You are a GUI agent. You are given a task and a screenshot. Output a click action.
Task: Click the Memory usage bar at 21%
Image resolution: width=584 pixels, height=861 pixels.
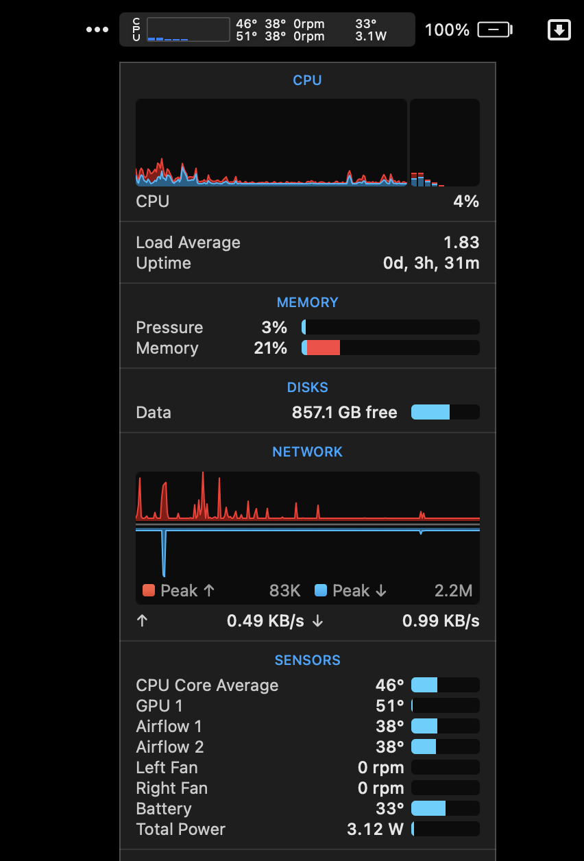point(391,348)
